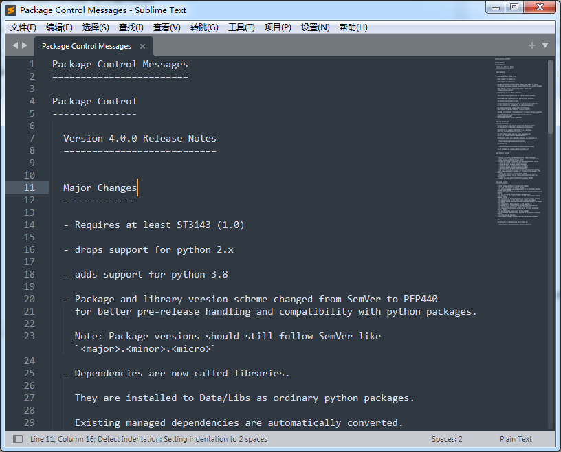561x452 pixels.
Task: Open the 工具 menu
Action: (241, 27)
